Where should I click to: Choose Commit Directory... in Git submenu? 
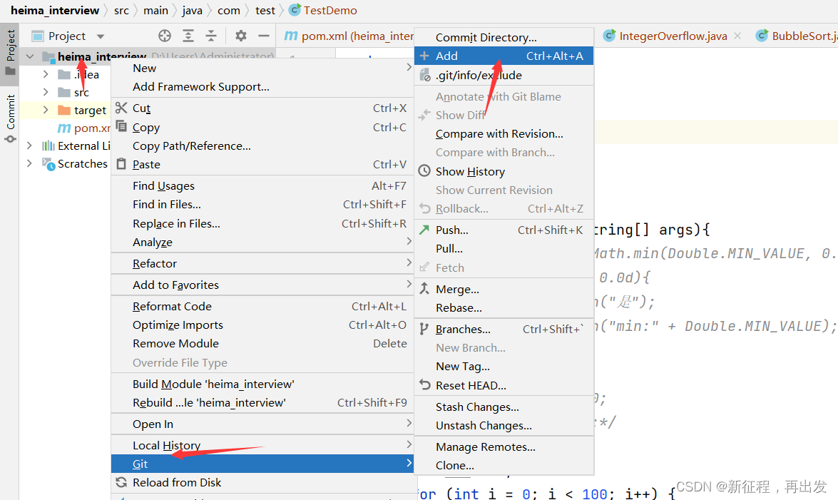504,37
